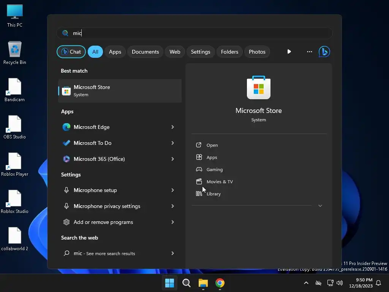Click the volume speaker tray icon

(x=340, y=283)
